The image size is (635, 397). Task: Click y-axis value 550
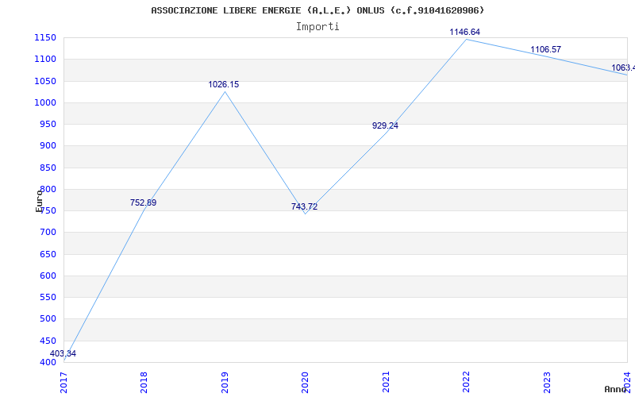coord(48,297)
